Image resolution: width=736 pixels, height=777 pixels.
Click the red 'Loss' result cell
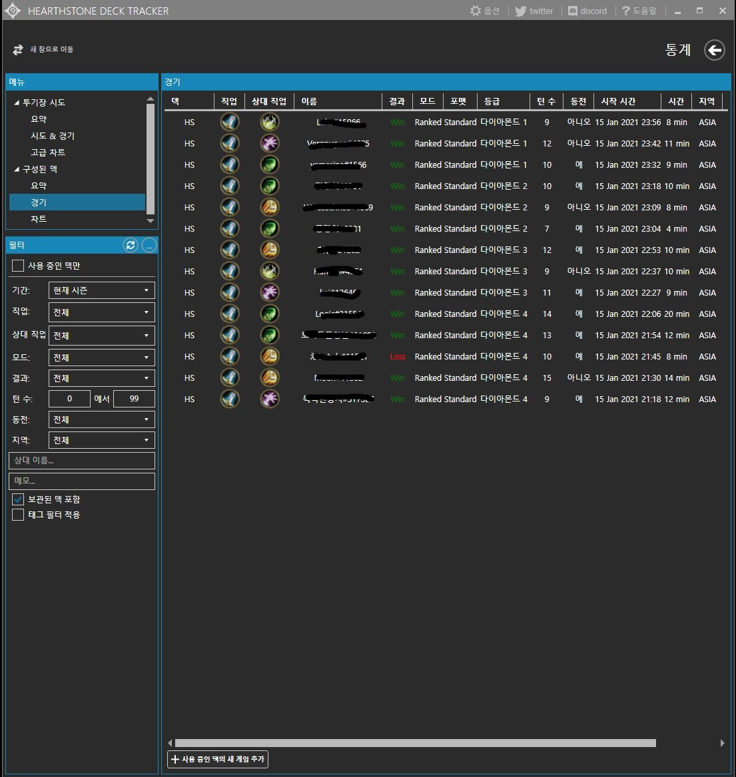398,357
